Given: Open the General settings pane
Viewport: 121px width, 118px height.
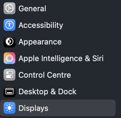Looking at the screenshot, I should [x=32, y=9].
